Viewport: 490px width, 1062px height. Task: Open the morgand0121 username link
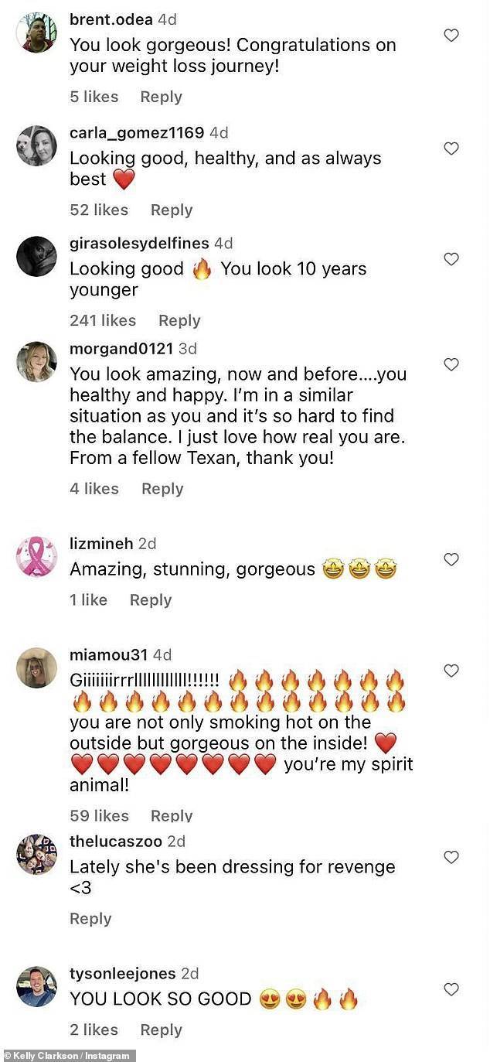(121, 348)
